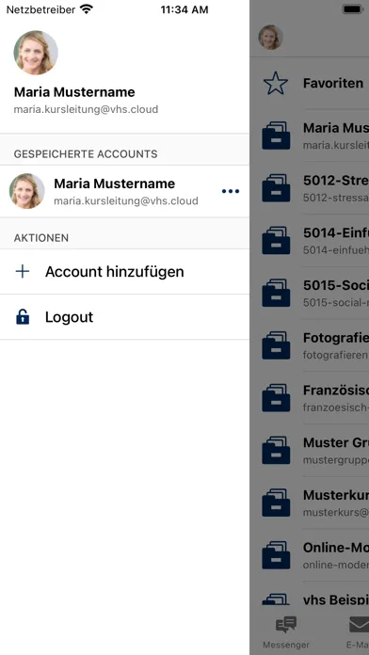
Task: Select the 5012-Stre… list entry
Action: (310, 188)
